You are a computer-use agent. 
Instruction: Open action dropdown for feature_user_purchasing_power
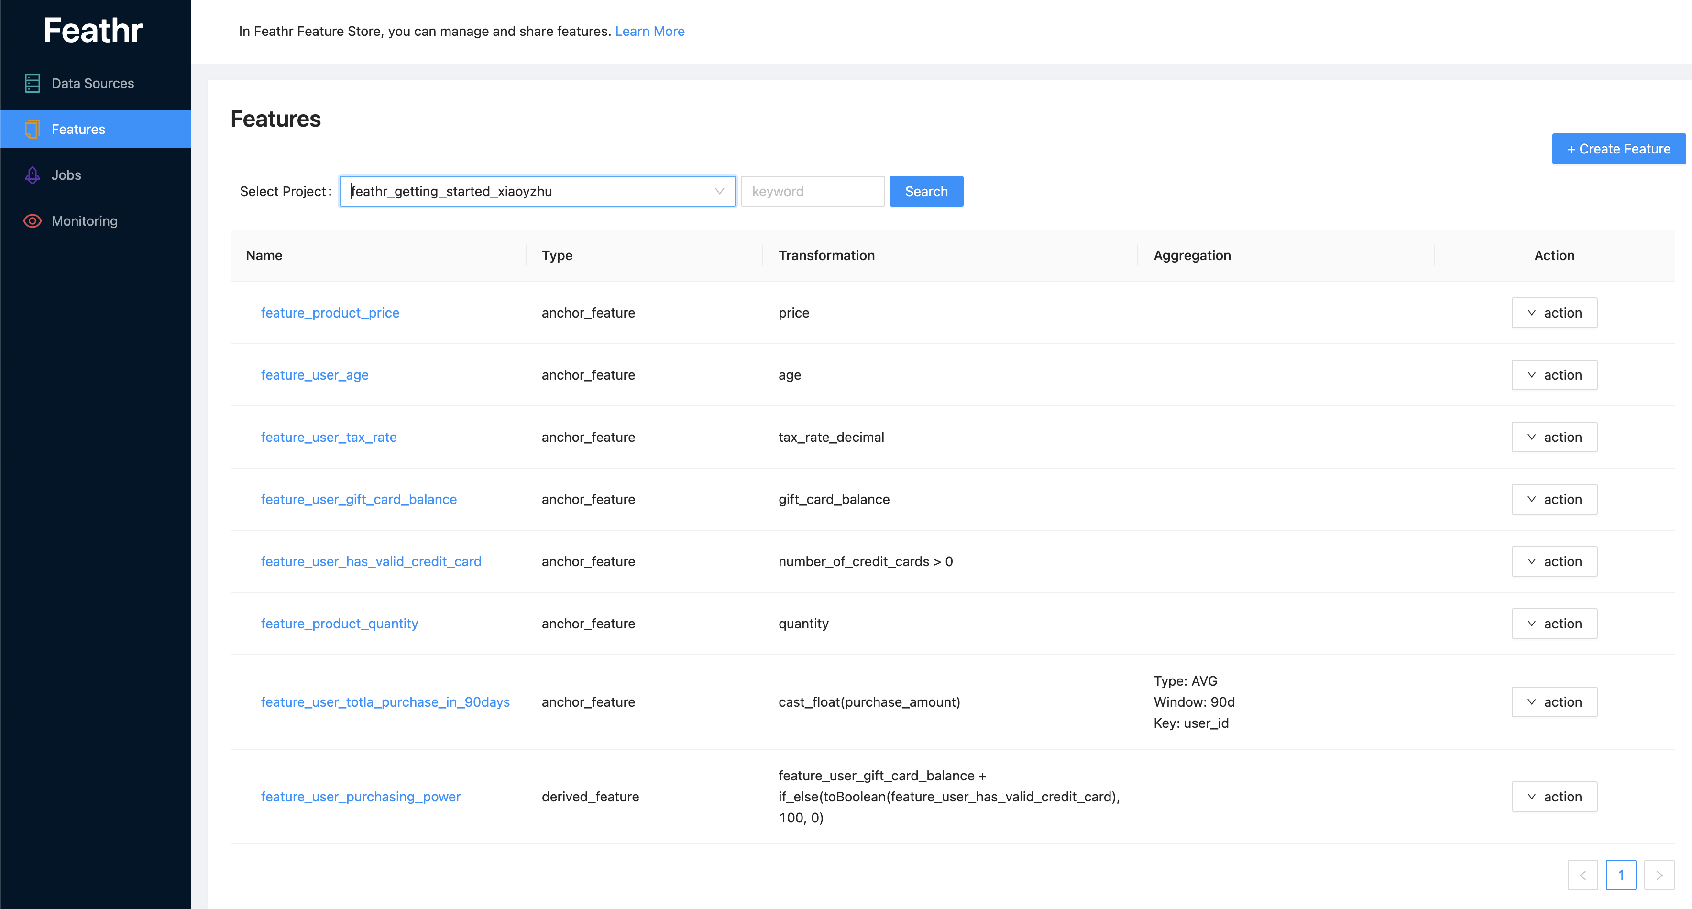pyautogui.click(x=1554, y=797)
